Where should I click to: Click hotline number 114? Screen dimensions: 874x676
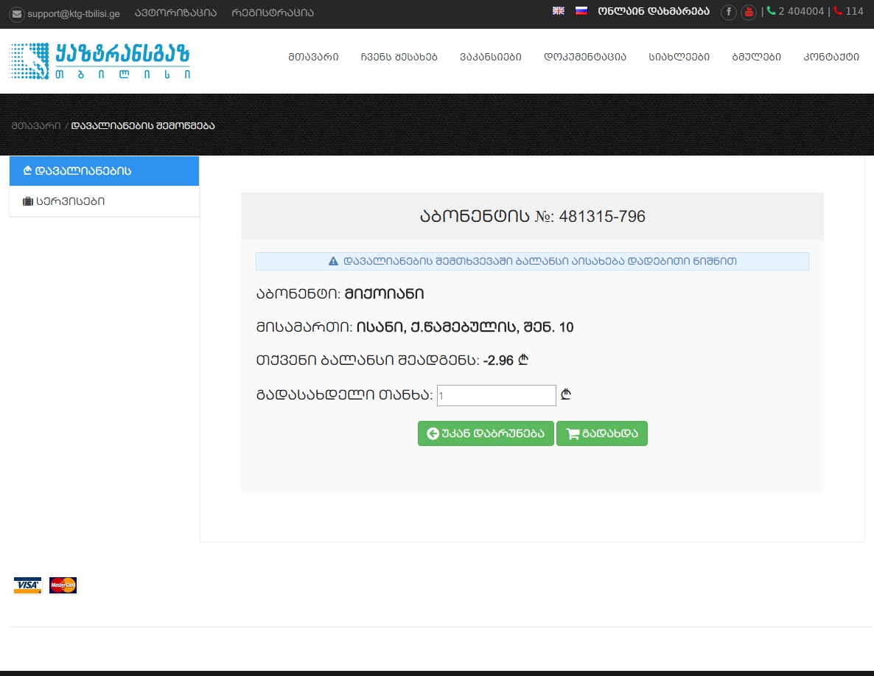(x=854, y=11)
